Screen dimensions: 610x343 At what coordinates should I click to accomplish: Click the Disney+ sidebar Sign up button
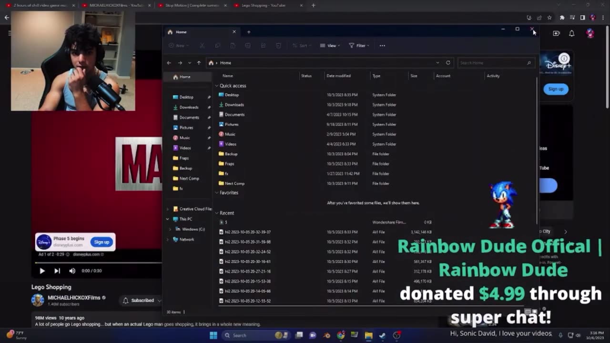[x=556, y=89]
